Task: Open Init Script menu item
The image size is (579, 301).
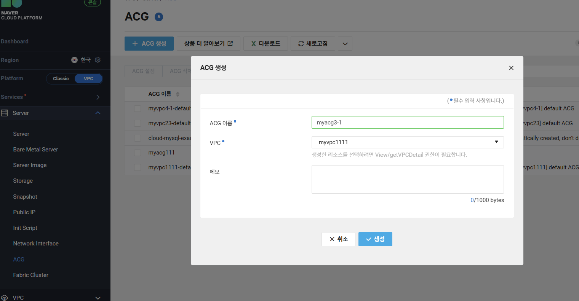Action: pos(25,228)
